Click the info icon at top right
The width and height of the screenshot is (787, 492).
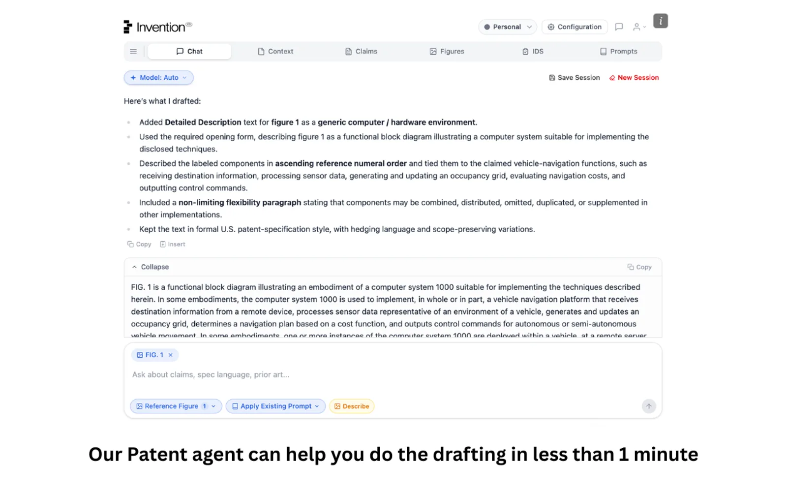[660, 21]
